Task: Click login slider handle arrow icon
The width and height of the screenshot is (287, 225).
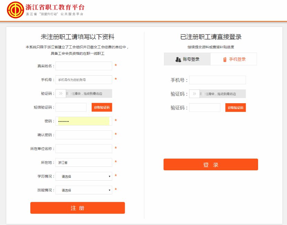Action: tap(194, 94)
